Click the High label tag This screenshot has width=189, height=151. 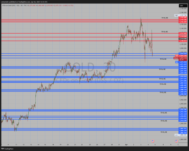coord(176,15)
